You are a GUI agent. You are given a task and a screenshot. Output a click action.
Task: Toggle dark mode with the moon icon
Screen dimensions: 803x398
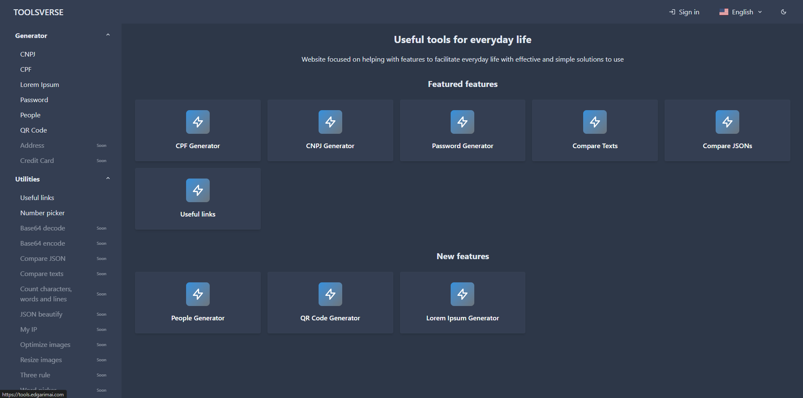[784, 12]
